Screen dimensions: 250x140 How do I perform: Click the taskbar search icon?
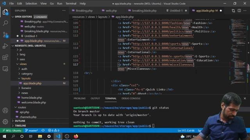click(x=13, y=136)
